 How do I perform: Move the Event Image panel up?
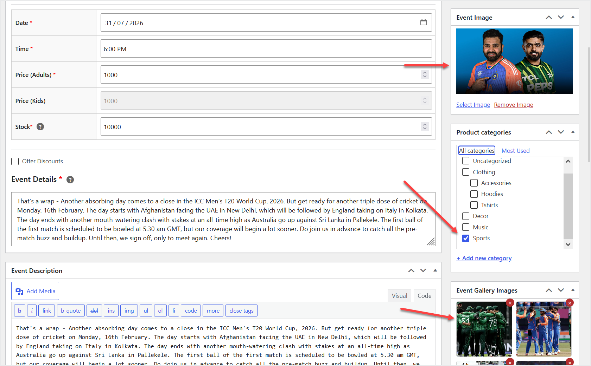pos(549,17)
